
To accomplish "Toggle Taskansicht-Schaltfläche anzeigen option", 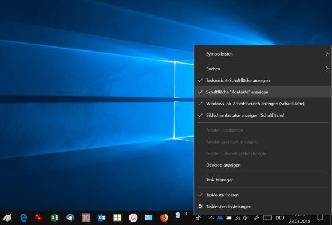I will [263, 80].
